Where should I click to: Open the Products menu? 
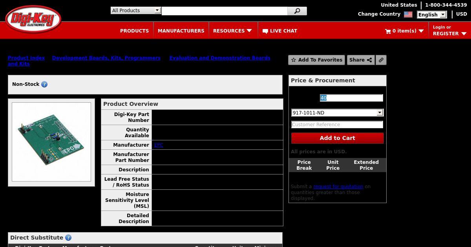pos(134,31)
